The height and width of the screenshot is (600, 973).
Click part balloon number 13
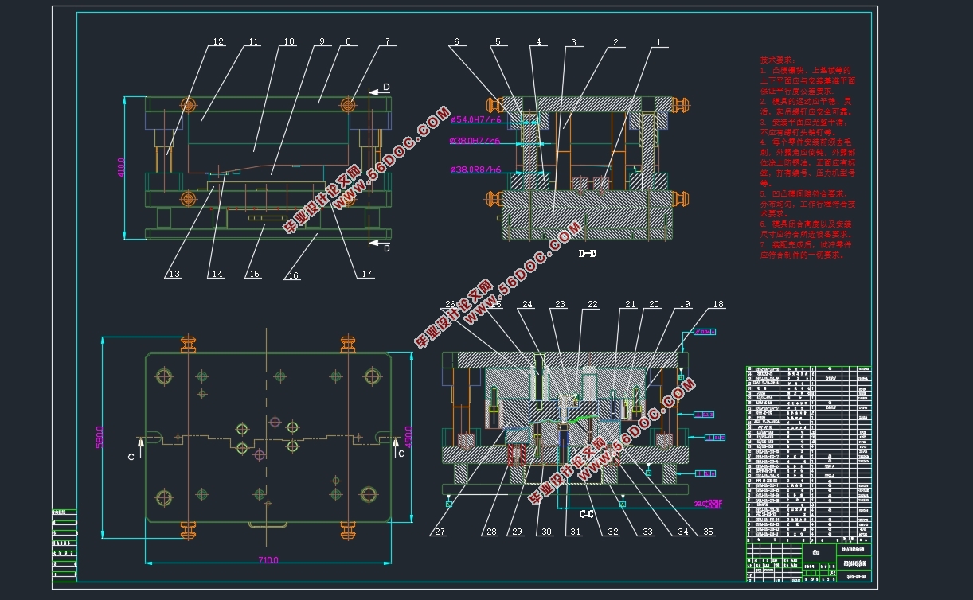pyautogui.click(x=174, y=274)
